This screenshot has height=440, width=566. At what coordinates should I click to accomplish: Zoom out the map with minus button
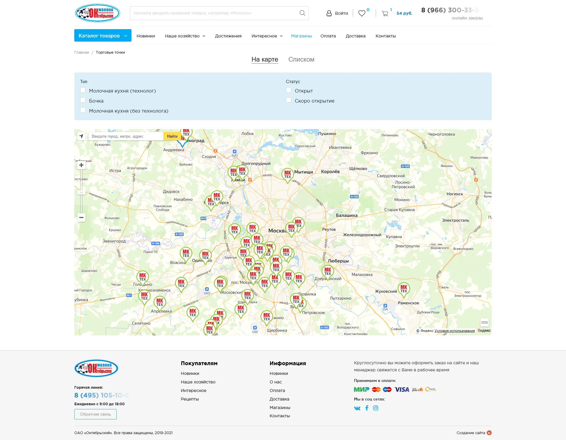coord(81,217)
